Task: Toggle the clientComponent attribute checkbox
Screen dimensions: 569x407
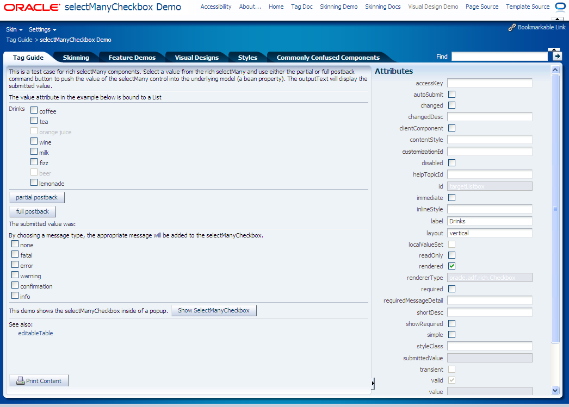Action: click(452, 128)
